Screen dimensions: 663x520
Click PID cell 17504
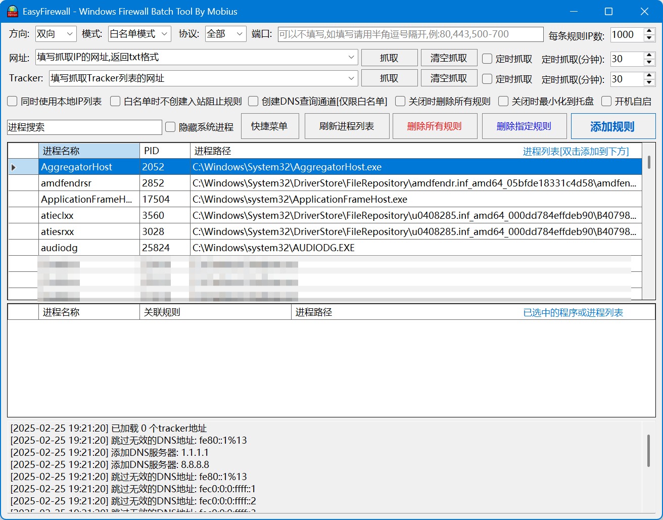(165, 199)
